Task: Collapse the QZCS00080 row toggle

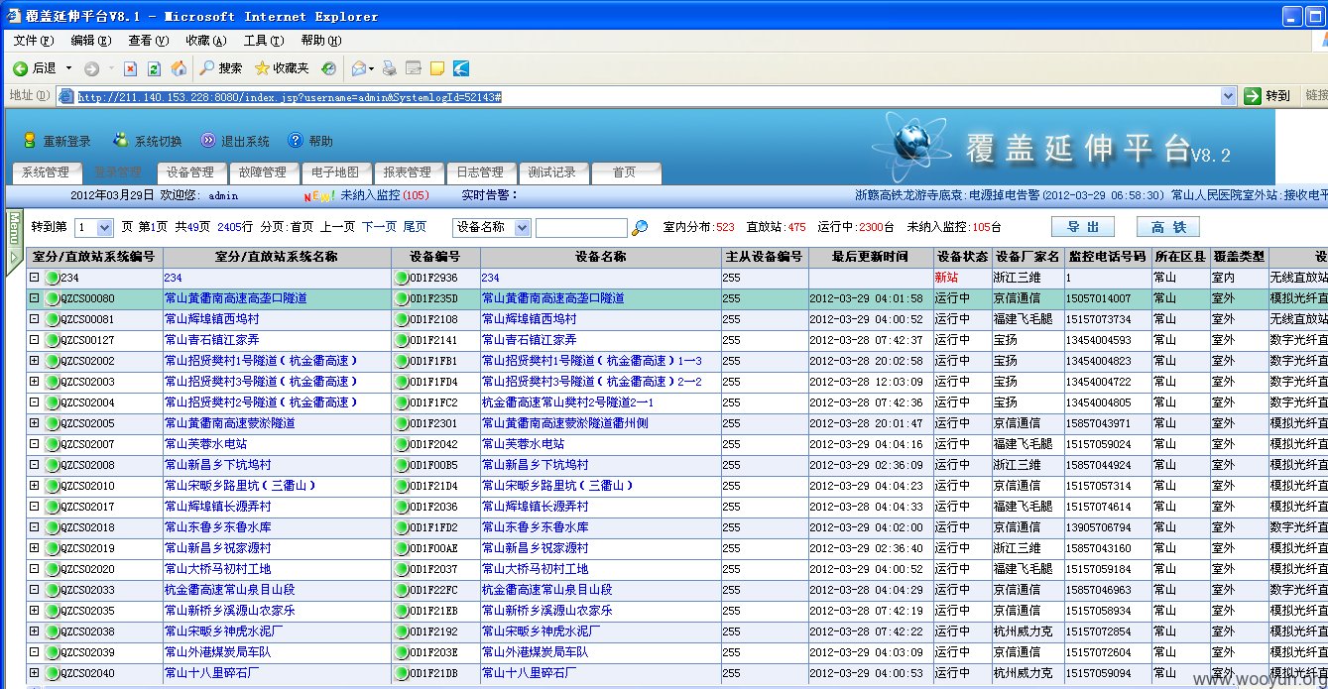Action: pos(35,298)
